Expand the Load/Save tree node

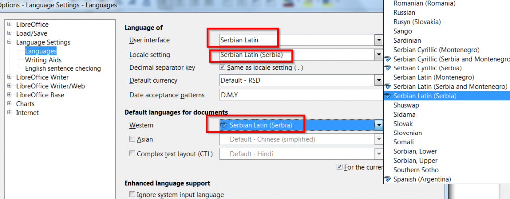coord(9,33)
